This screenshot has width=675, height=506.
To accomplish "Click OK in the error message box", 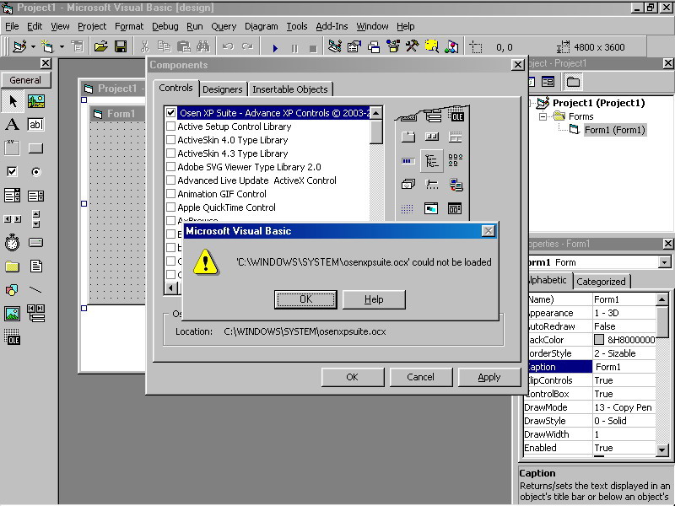I will click(x=305, y=299).
